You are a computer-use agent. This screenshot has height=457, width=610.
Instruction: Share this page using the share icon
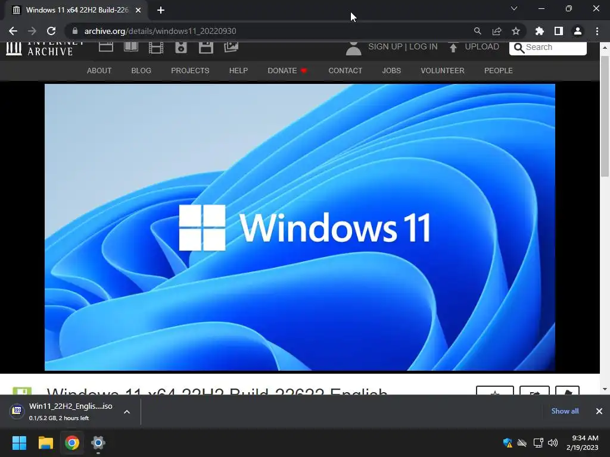click(496, 31)
